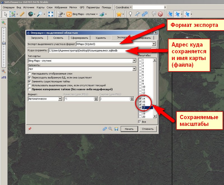Screen dimensions: 224x185
Task: Click the "Отменить" button
Action: 148,129
